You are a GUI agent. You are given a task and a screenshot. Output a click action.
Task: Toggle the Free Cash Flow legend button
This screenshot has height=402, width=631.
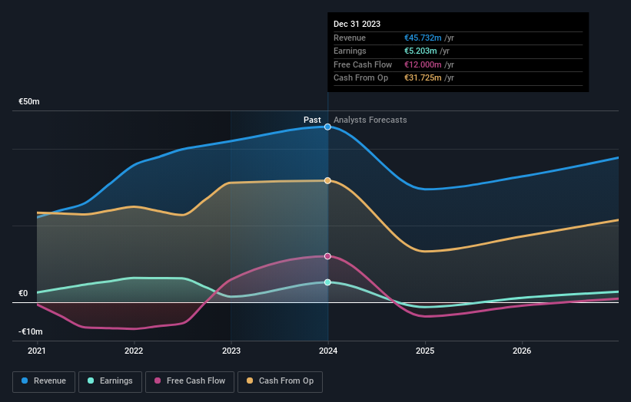click(x=190, y=381)
